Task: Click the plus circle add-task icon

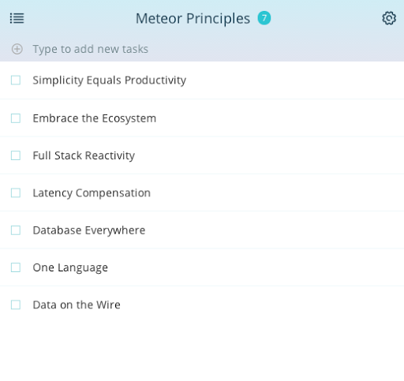Action: pyautogui.click(x=17, y=49)
